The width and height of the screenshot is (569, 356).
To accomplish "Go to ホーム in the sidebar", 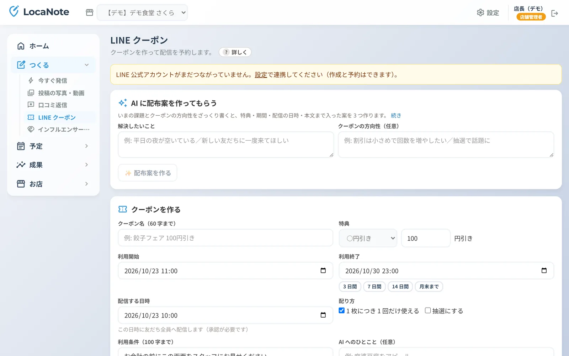I will [x=53, y=46].
